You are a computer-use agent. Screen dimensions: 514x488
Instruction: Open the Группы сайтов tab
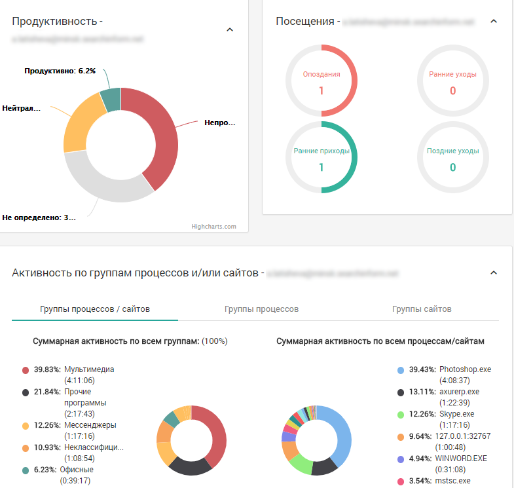(x=422, y=309)
